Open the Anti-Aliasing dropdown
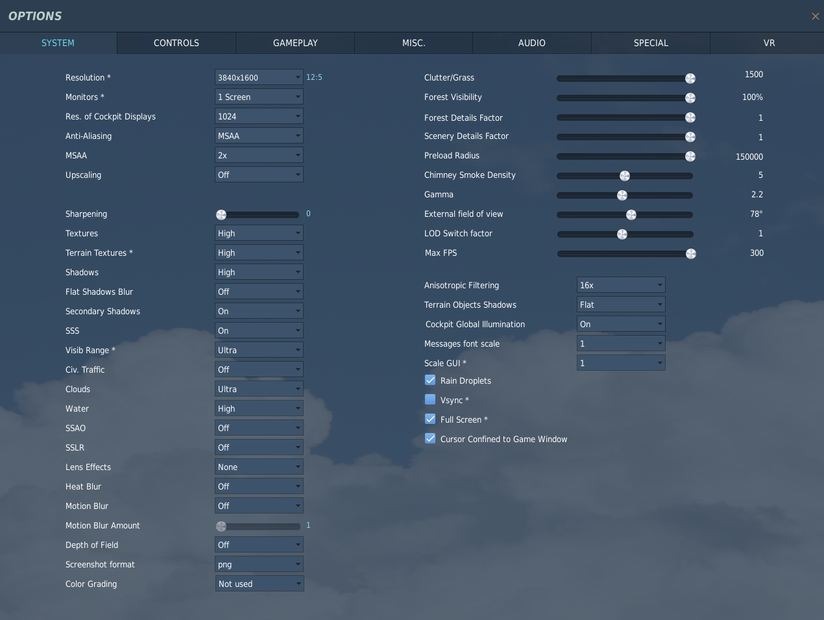The height and width of the screenshot is (620, 824). point(259,136)
